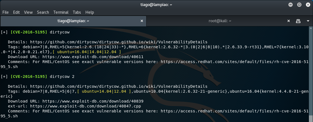Click the exploit-db 40847.cpp ext-url
This screenshot has height=122, width=313.
(x=85, y=106)
